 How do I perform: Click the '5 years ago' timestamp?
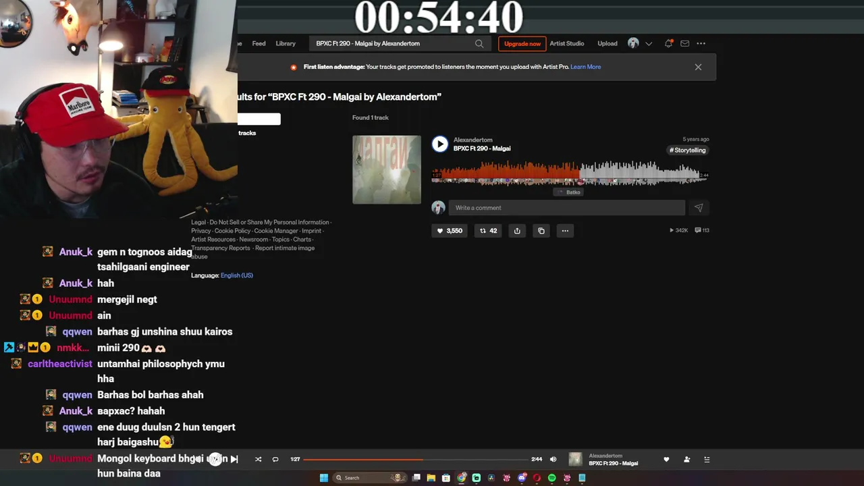pyautogui.click(x=696, y=140)
